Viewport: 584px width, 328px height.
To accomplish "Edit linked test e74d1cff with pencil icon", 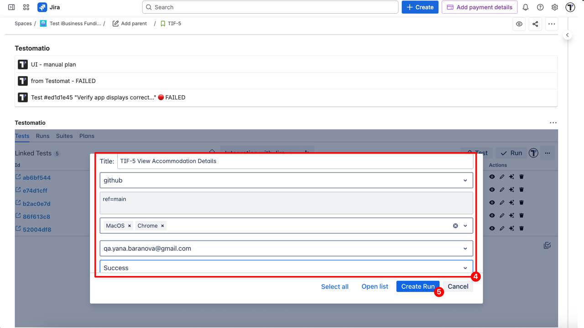I will click(x=502, y=190).
